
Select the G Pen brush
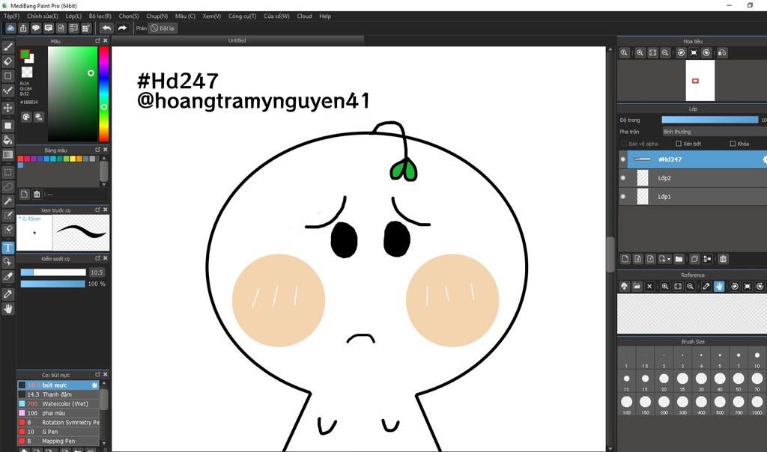[58, 432]
